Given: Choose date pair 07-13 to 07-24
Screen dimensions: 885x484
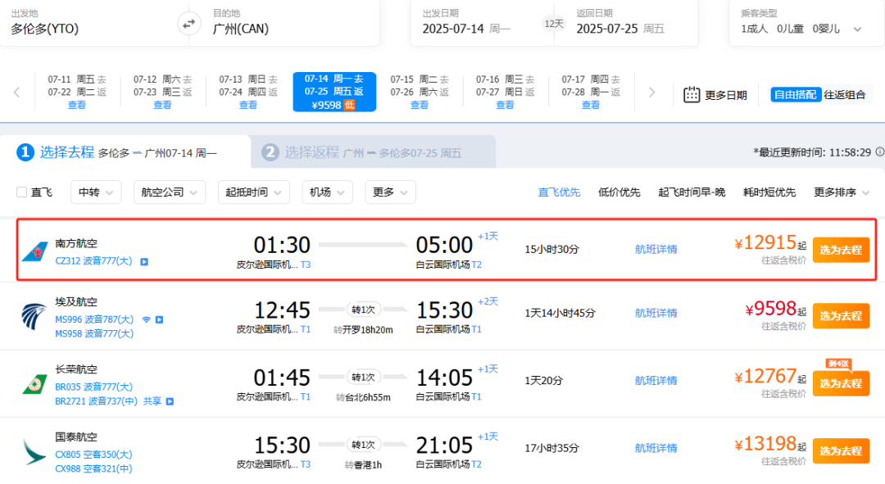Looking at the screenshot, I should click(x=248, y=92).
